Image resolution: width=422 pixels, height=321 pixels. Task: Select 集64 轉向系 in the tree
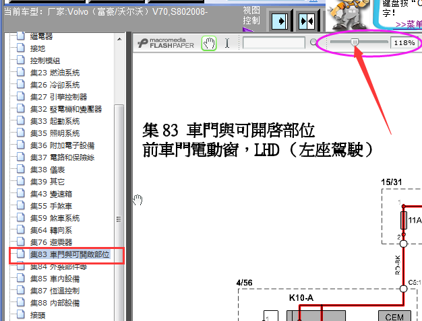(51, 230)
